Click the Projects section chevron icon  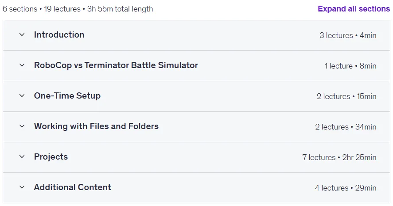tap(22, 157)
